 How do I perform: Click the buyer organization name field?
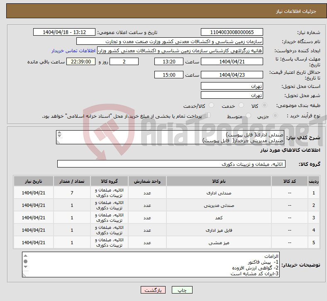(170, 41)
